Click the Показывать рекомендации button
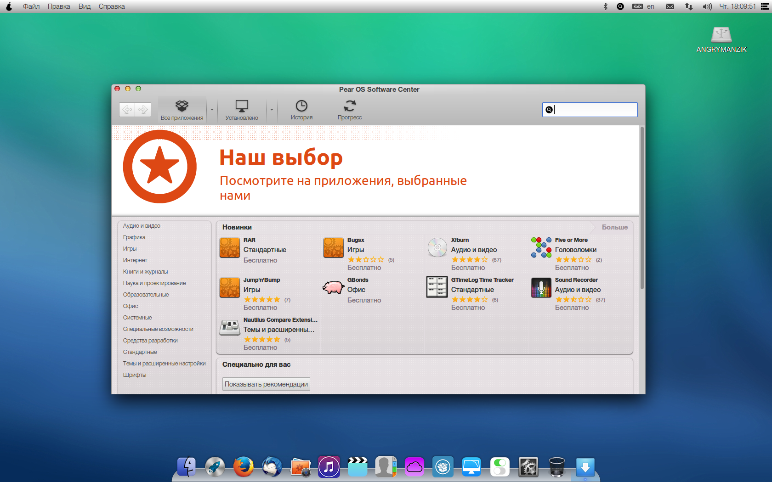This screenshot has width=772, height=482. click(266, 384)
